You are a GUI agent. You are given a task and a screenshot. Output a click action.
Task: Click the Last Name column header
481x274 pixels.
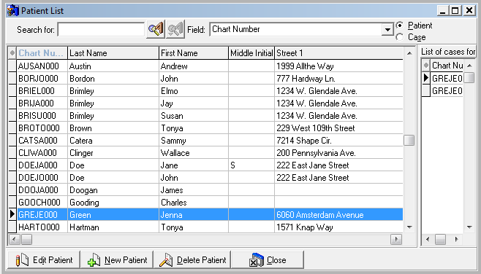click(113, 53)
